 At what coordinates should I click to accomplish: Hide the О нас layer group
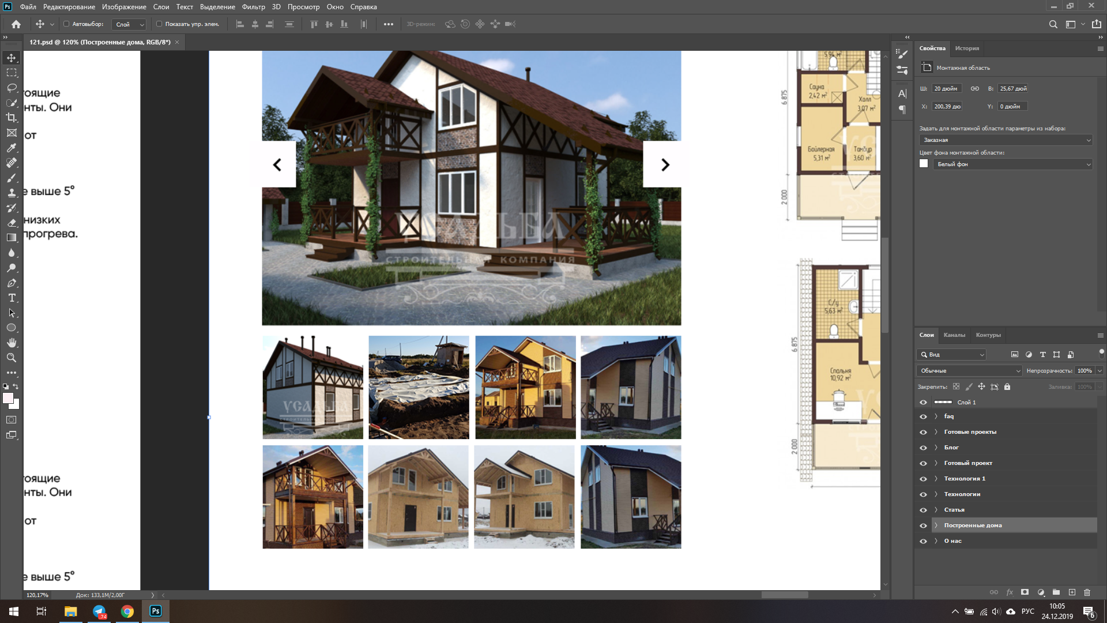tap(923, 541)
